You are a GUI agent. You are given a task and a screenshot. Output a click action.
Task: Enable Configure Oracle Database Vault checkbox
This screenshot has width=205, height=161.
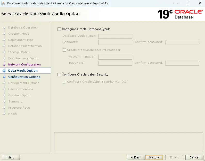(x=59, y=29)
